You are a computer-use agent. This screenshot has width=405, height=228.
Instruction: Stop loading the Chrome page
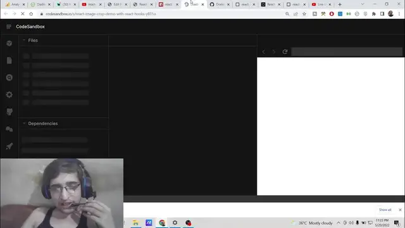pyautogui.click(x=23, y=14)
